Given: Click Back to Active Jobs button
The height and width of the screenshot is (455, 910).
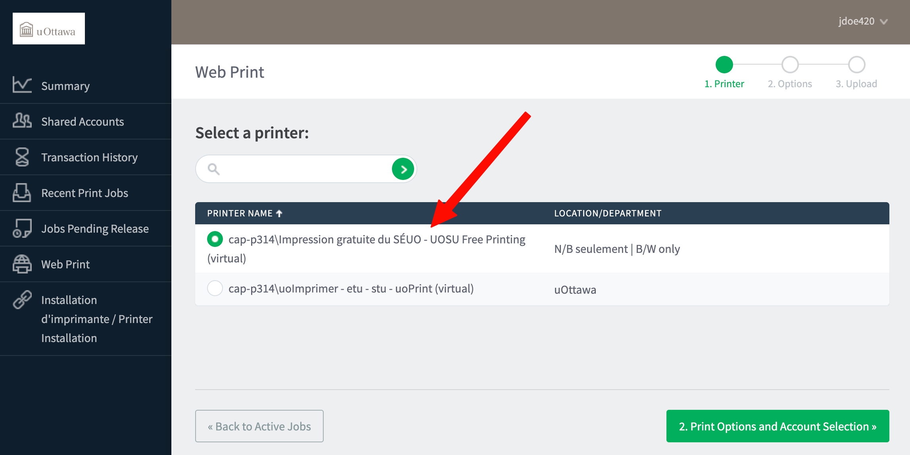Looking at the screenshot, I should pos(259,426).
